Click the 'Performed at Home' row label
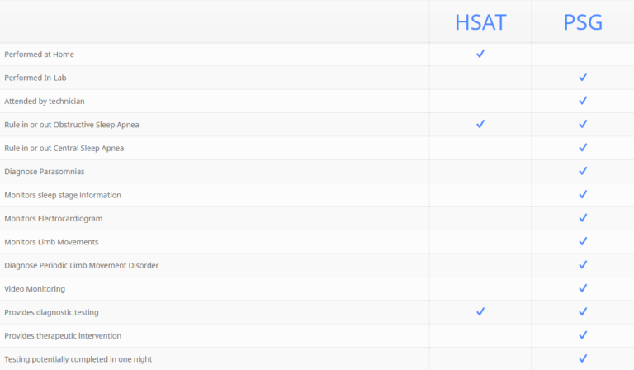The image size is (634, 370). [x=39, y=55]
